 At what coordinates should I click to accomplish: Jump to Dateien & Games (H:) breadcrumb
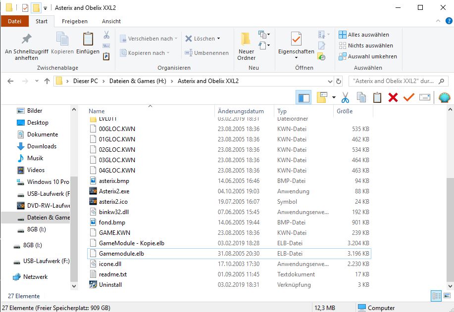pos(138,81)
